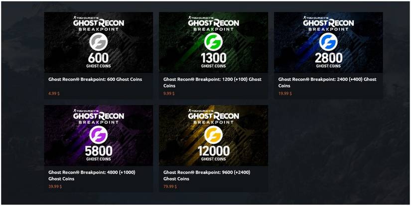Click the large 5800 number on purple banner
This screenshot has width=411, height=206.
(98, 151)
